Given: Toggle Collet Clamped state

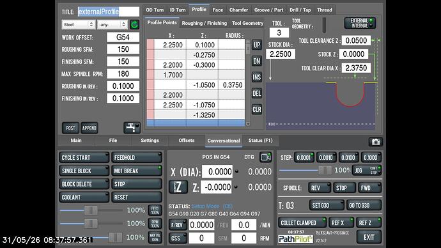Looking at the screenshot, I should click(x=302, y=222).
